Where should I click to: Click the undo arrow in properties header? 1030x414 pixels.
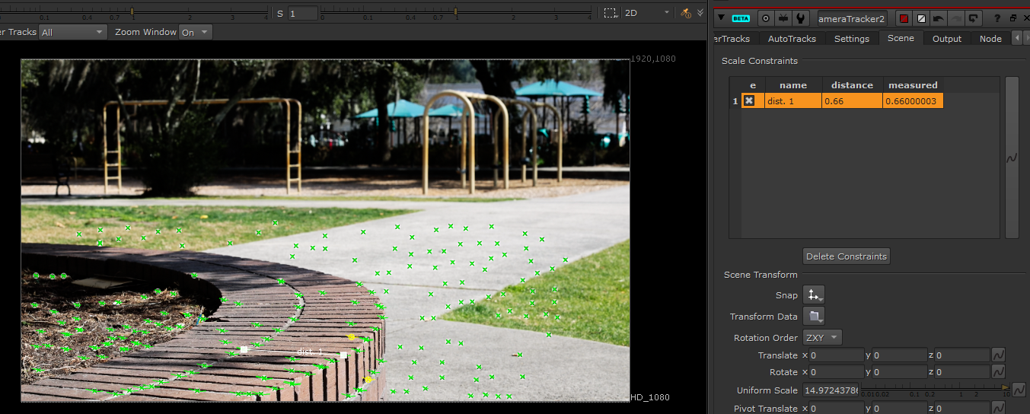coord(939,18)
